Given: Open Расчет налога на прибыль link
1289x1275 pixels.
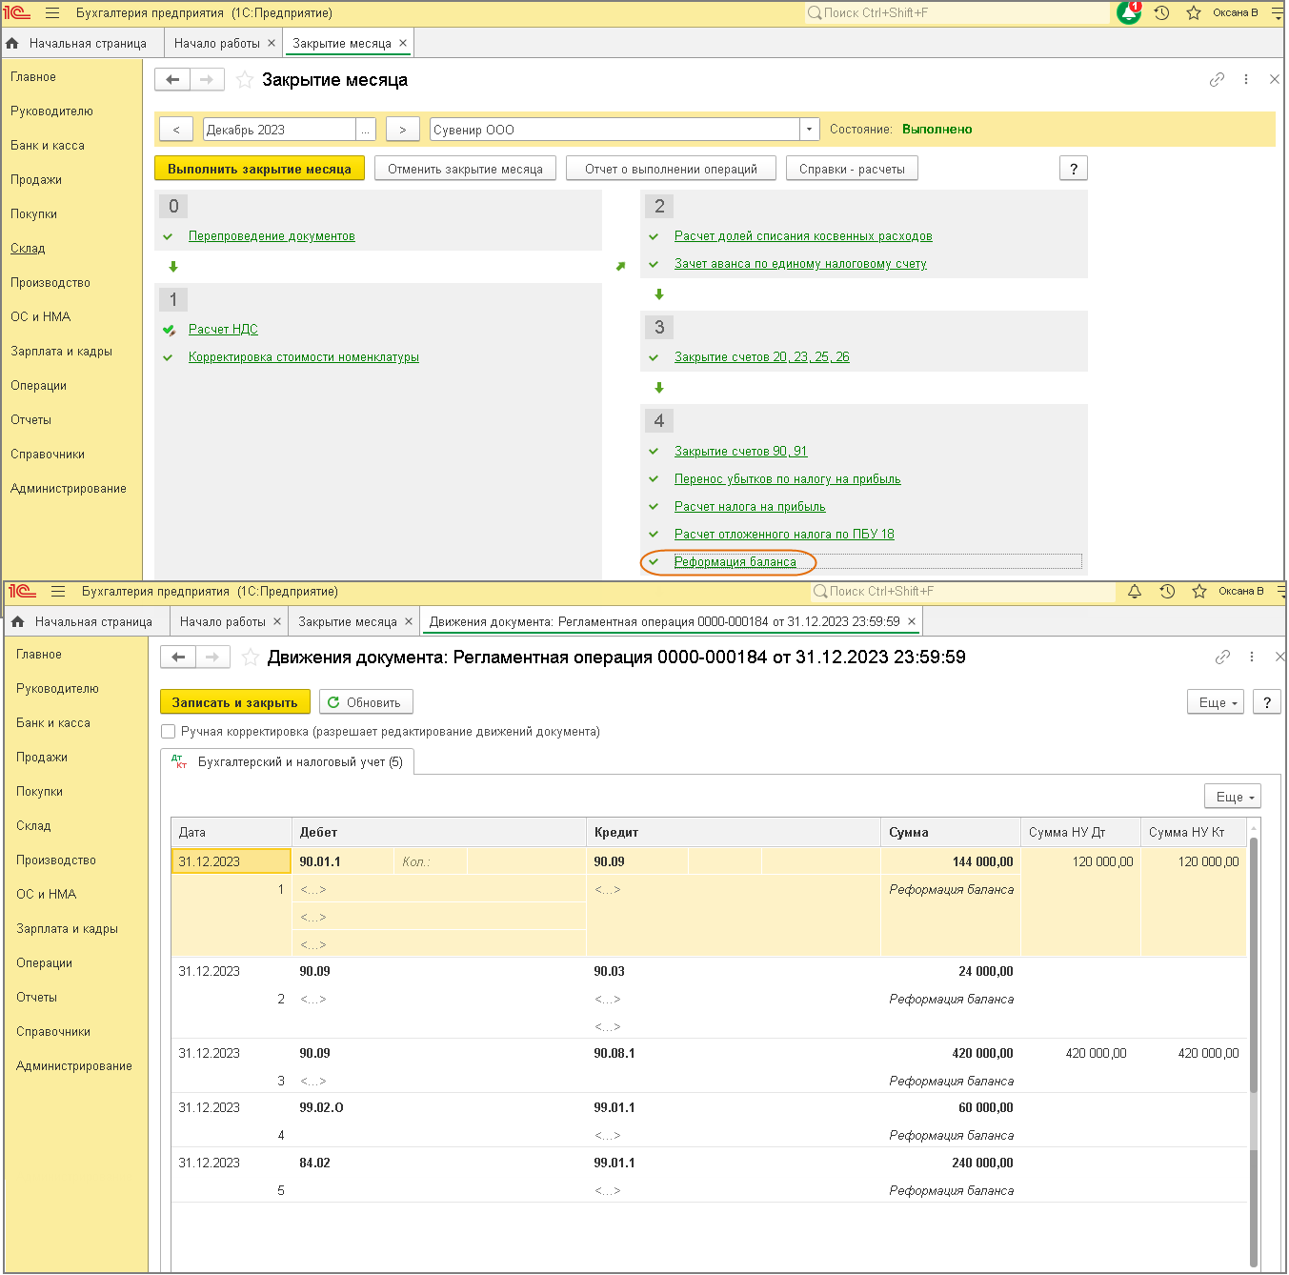Looking at the screenshot, I should (750, 507).
